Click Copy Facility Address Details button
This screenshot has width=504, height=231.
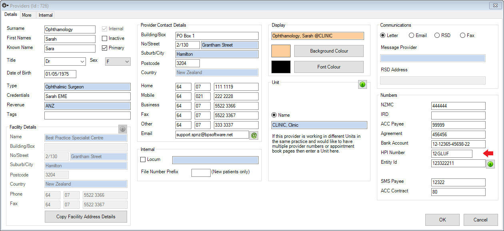[x=86, y=217]
